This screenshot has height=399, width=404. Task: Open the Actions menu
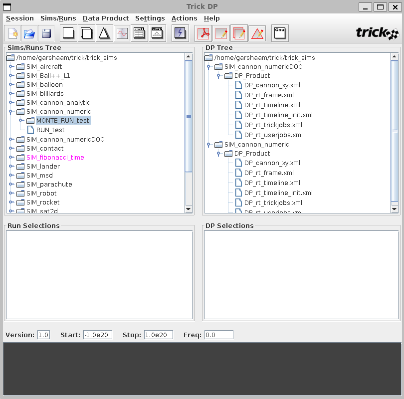tap(184, 18)
